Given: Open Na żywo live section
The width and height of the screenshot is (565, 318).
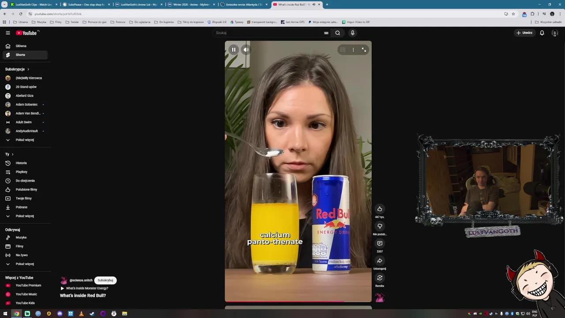Looking at the screenshot, I should pyautogui.click(x=25, y=255).
